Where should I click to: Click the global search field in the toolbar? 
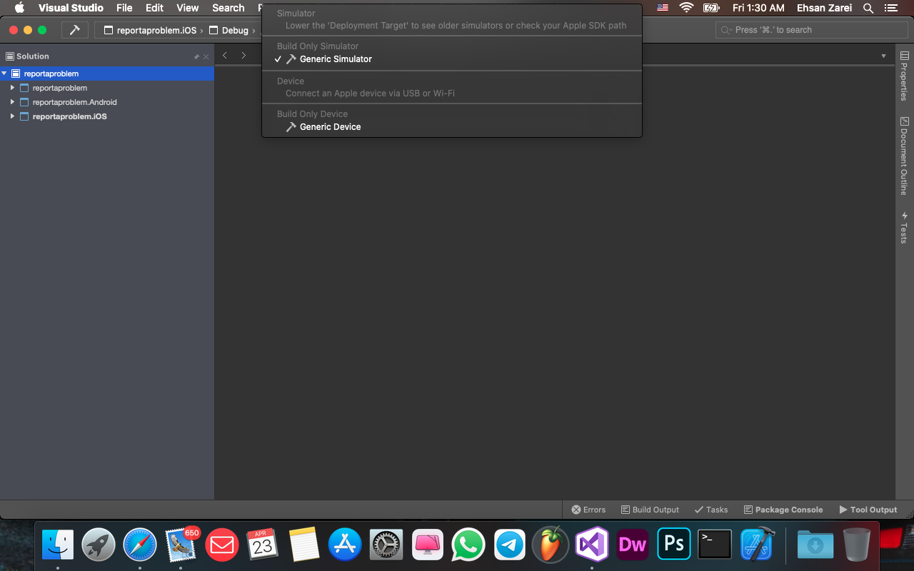[810, 29]
